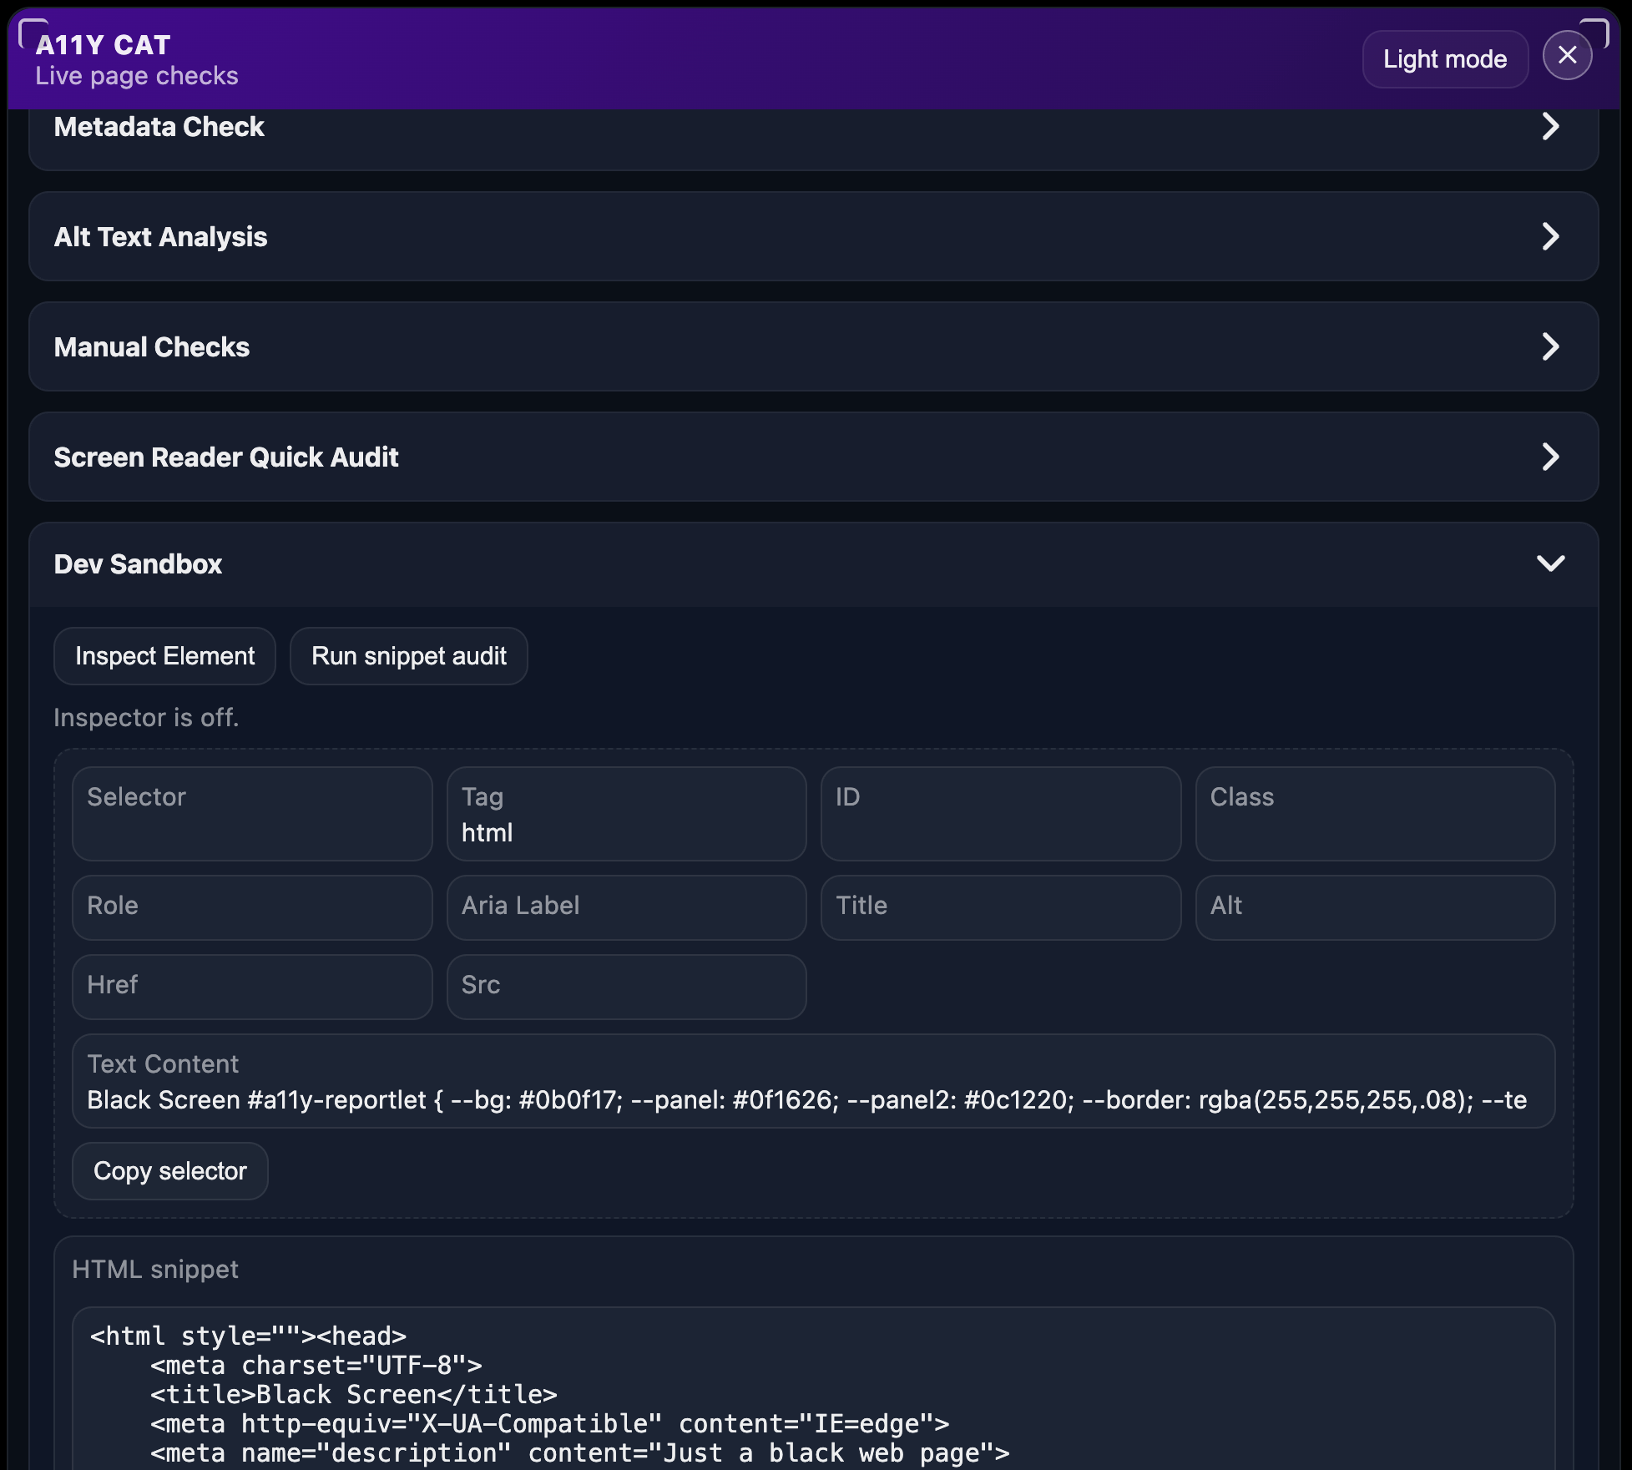Image resolution: width=1632 pixels, height=1470 pixels.
Task: Open the Alt Text Analysis section
Action: (160, 237)
